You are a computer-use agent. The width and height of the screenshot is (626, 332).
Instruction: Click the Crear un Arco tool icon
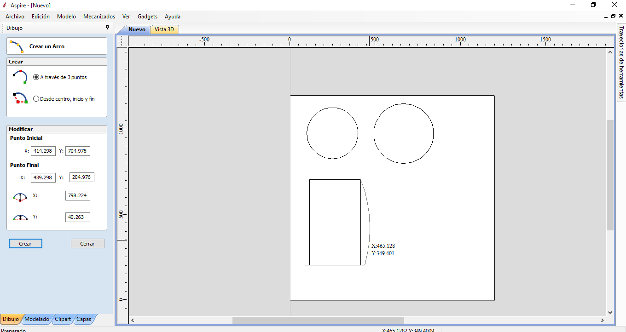coord(17,46)
